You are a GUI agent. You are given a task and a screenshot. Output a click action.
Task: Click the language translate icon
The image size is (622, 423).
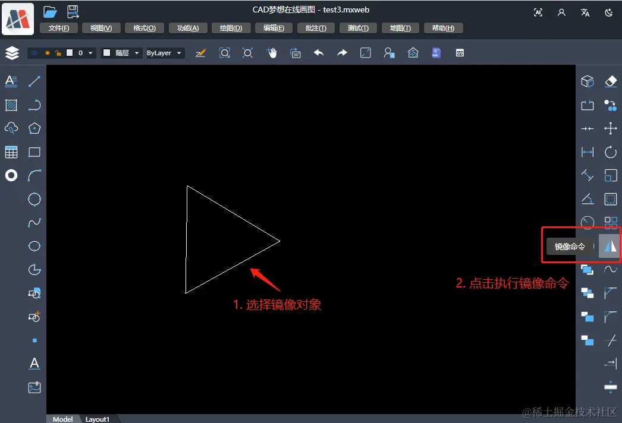(585, 12)
